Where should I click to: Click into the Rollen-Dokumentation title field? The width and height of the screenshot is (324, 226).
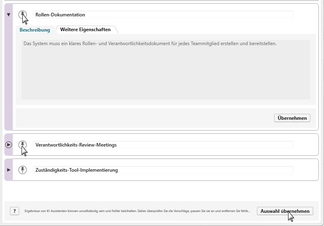(x=163, y=15)
